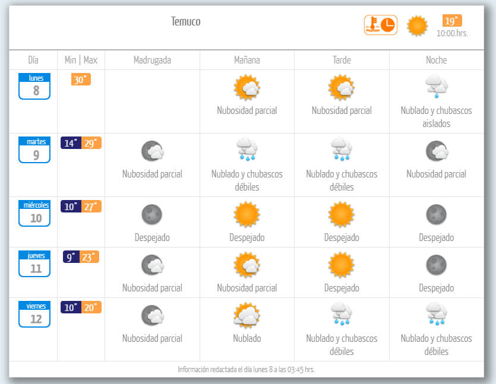Click the thermometer and clock icon in header
Image resolution: width=496 pixels, height=384 pixels.
pos(380,25)
